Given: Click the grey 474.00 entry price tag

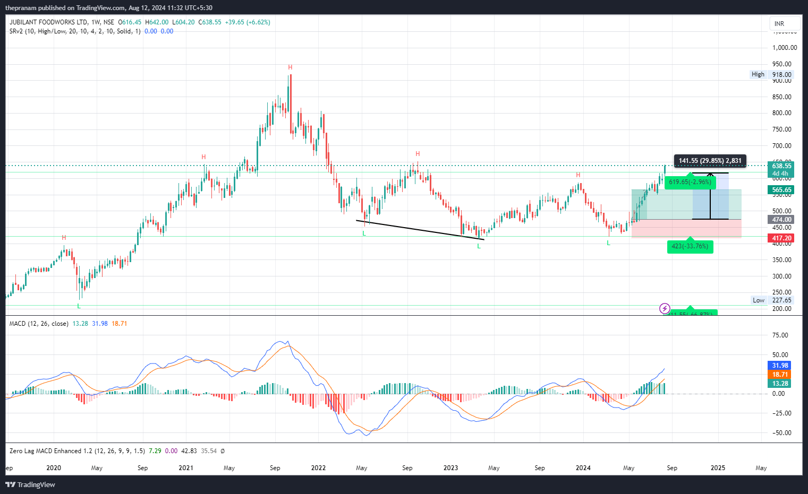Looking at the screenshot, I should 781,220.
